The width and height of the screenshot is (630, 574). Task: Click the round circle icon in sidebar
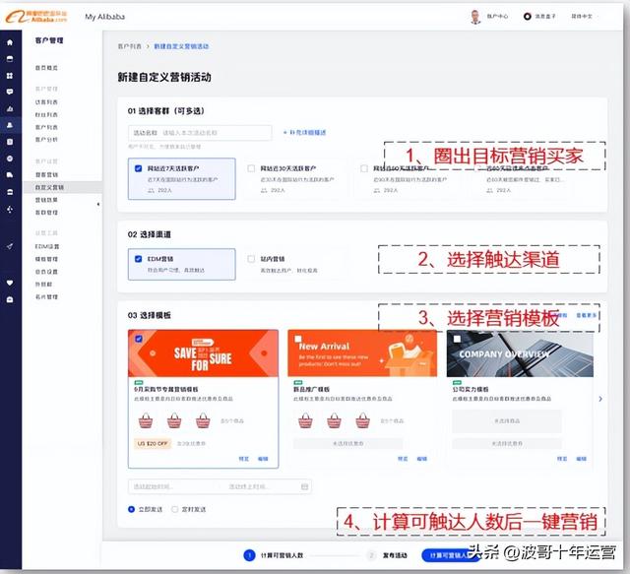click(x=10, y=159)
